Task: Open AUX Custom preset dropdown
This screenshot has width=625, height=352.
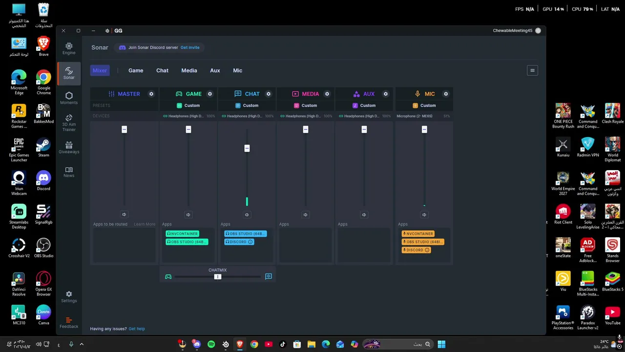Action: pos(364,106)
